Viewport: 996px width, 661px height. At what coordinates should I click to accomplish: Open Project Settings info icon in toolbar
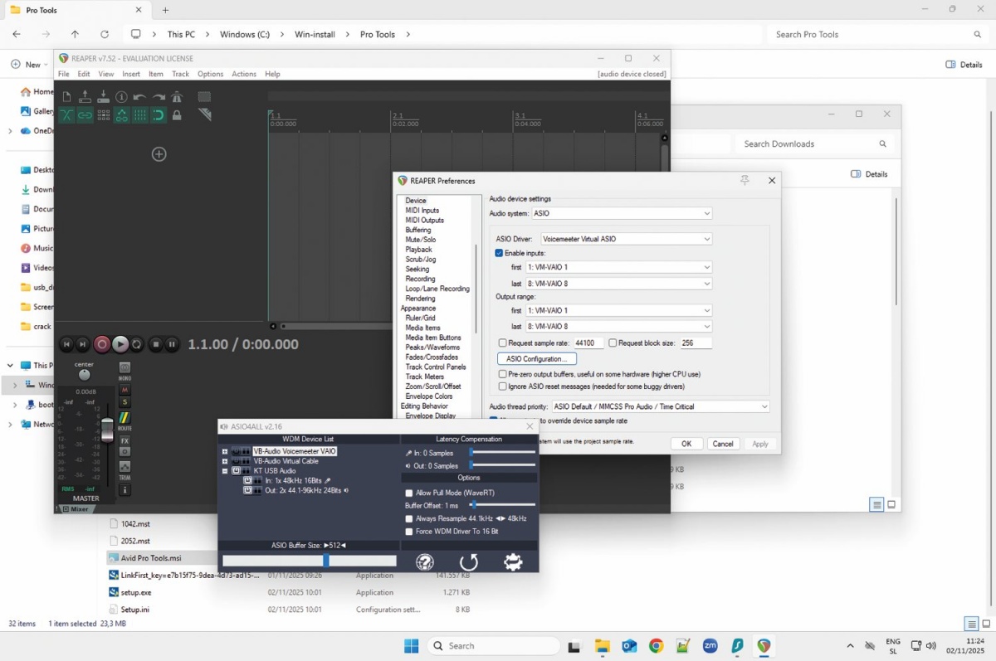pyautogui.click(x=121, y=97)
